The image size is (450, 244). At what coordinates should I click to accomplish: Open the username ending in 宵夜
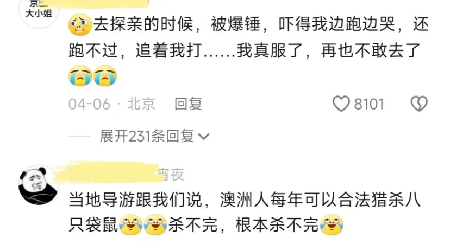tap(119, 174)
